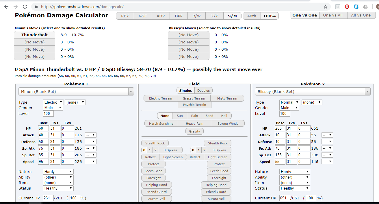Edit Blissey's HP EVs field
This screenshot has height=204, width=379.
[x=304, y=128]
